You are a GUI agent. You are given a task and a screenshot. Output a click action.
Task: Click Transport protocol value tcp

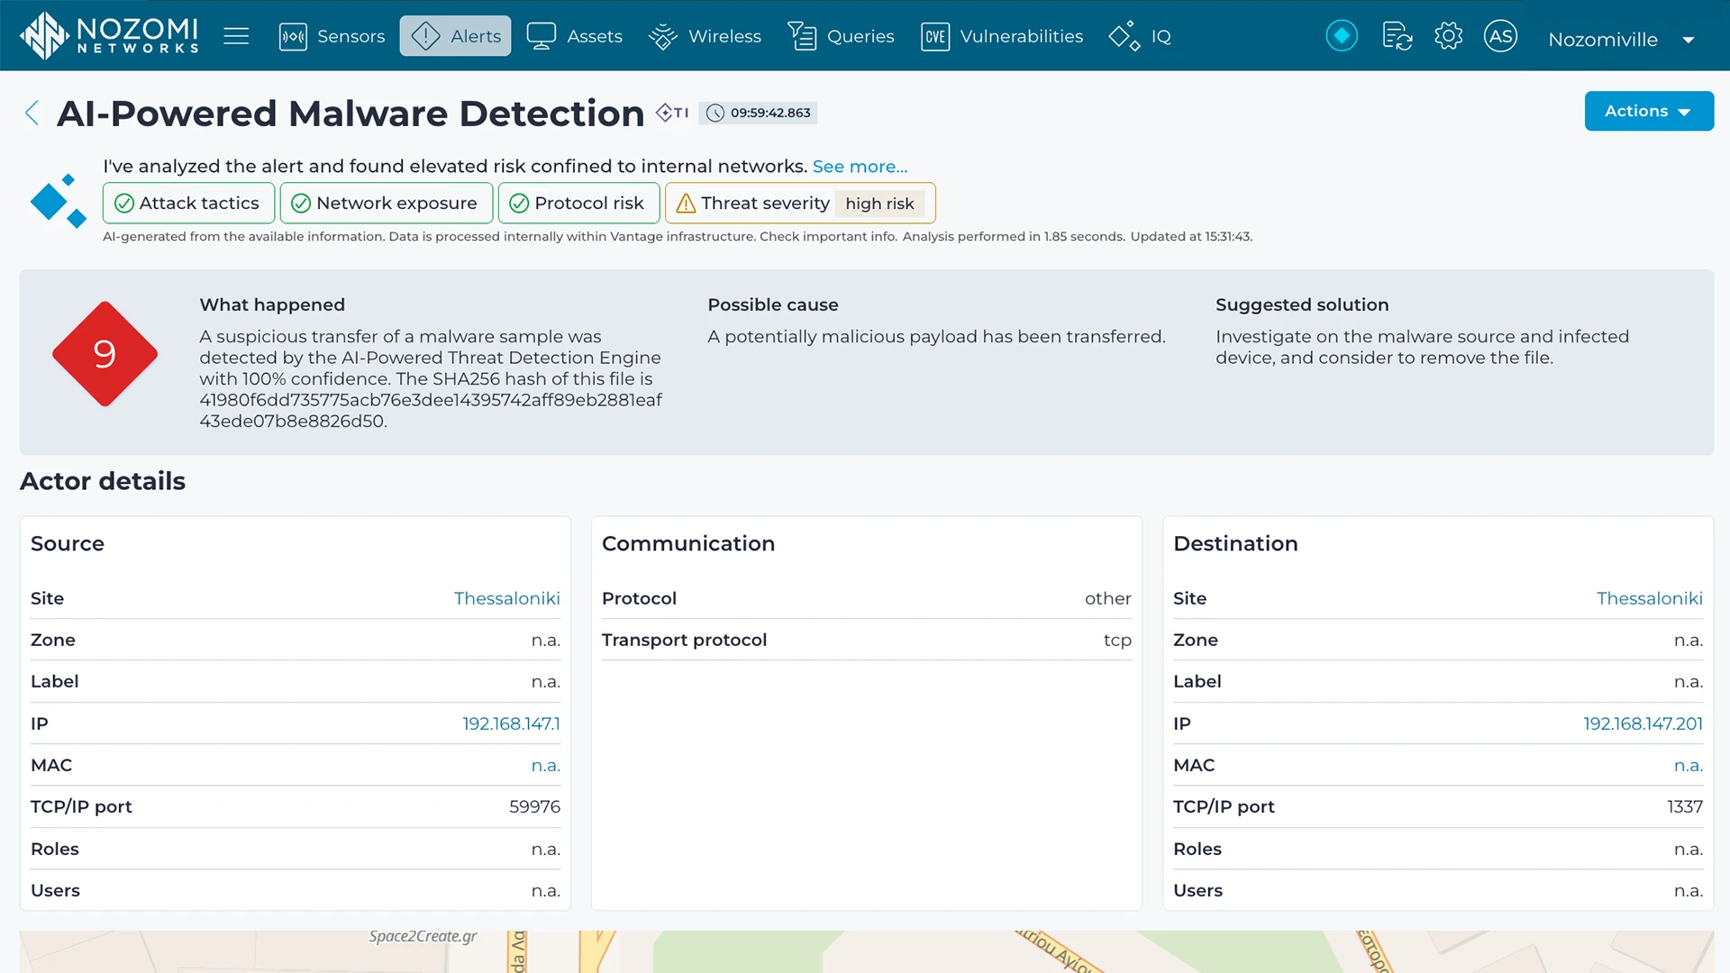coord(1117,640)
